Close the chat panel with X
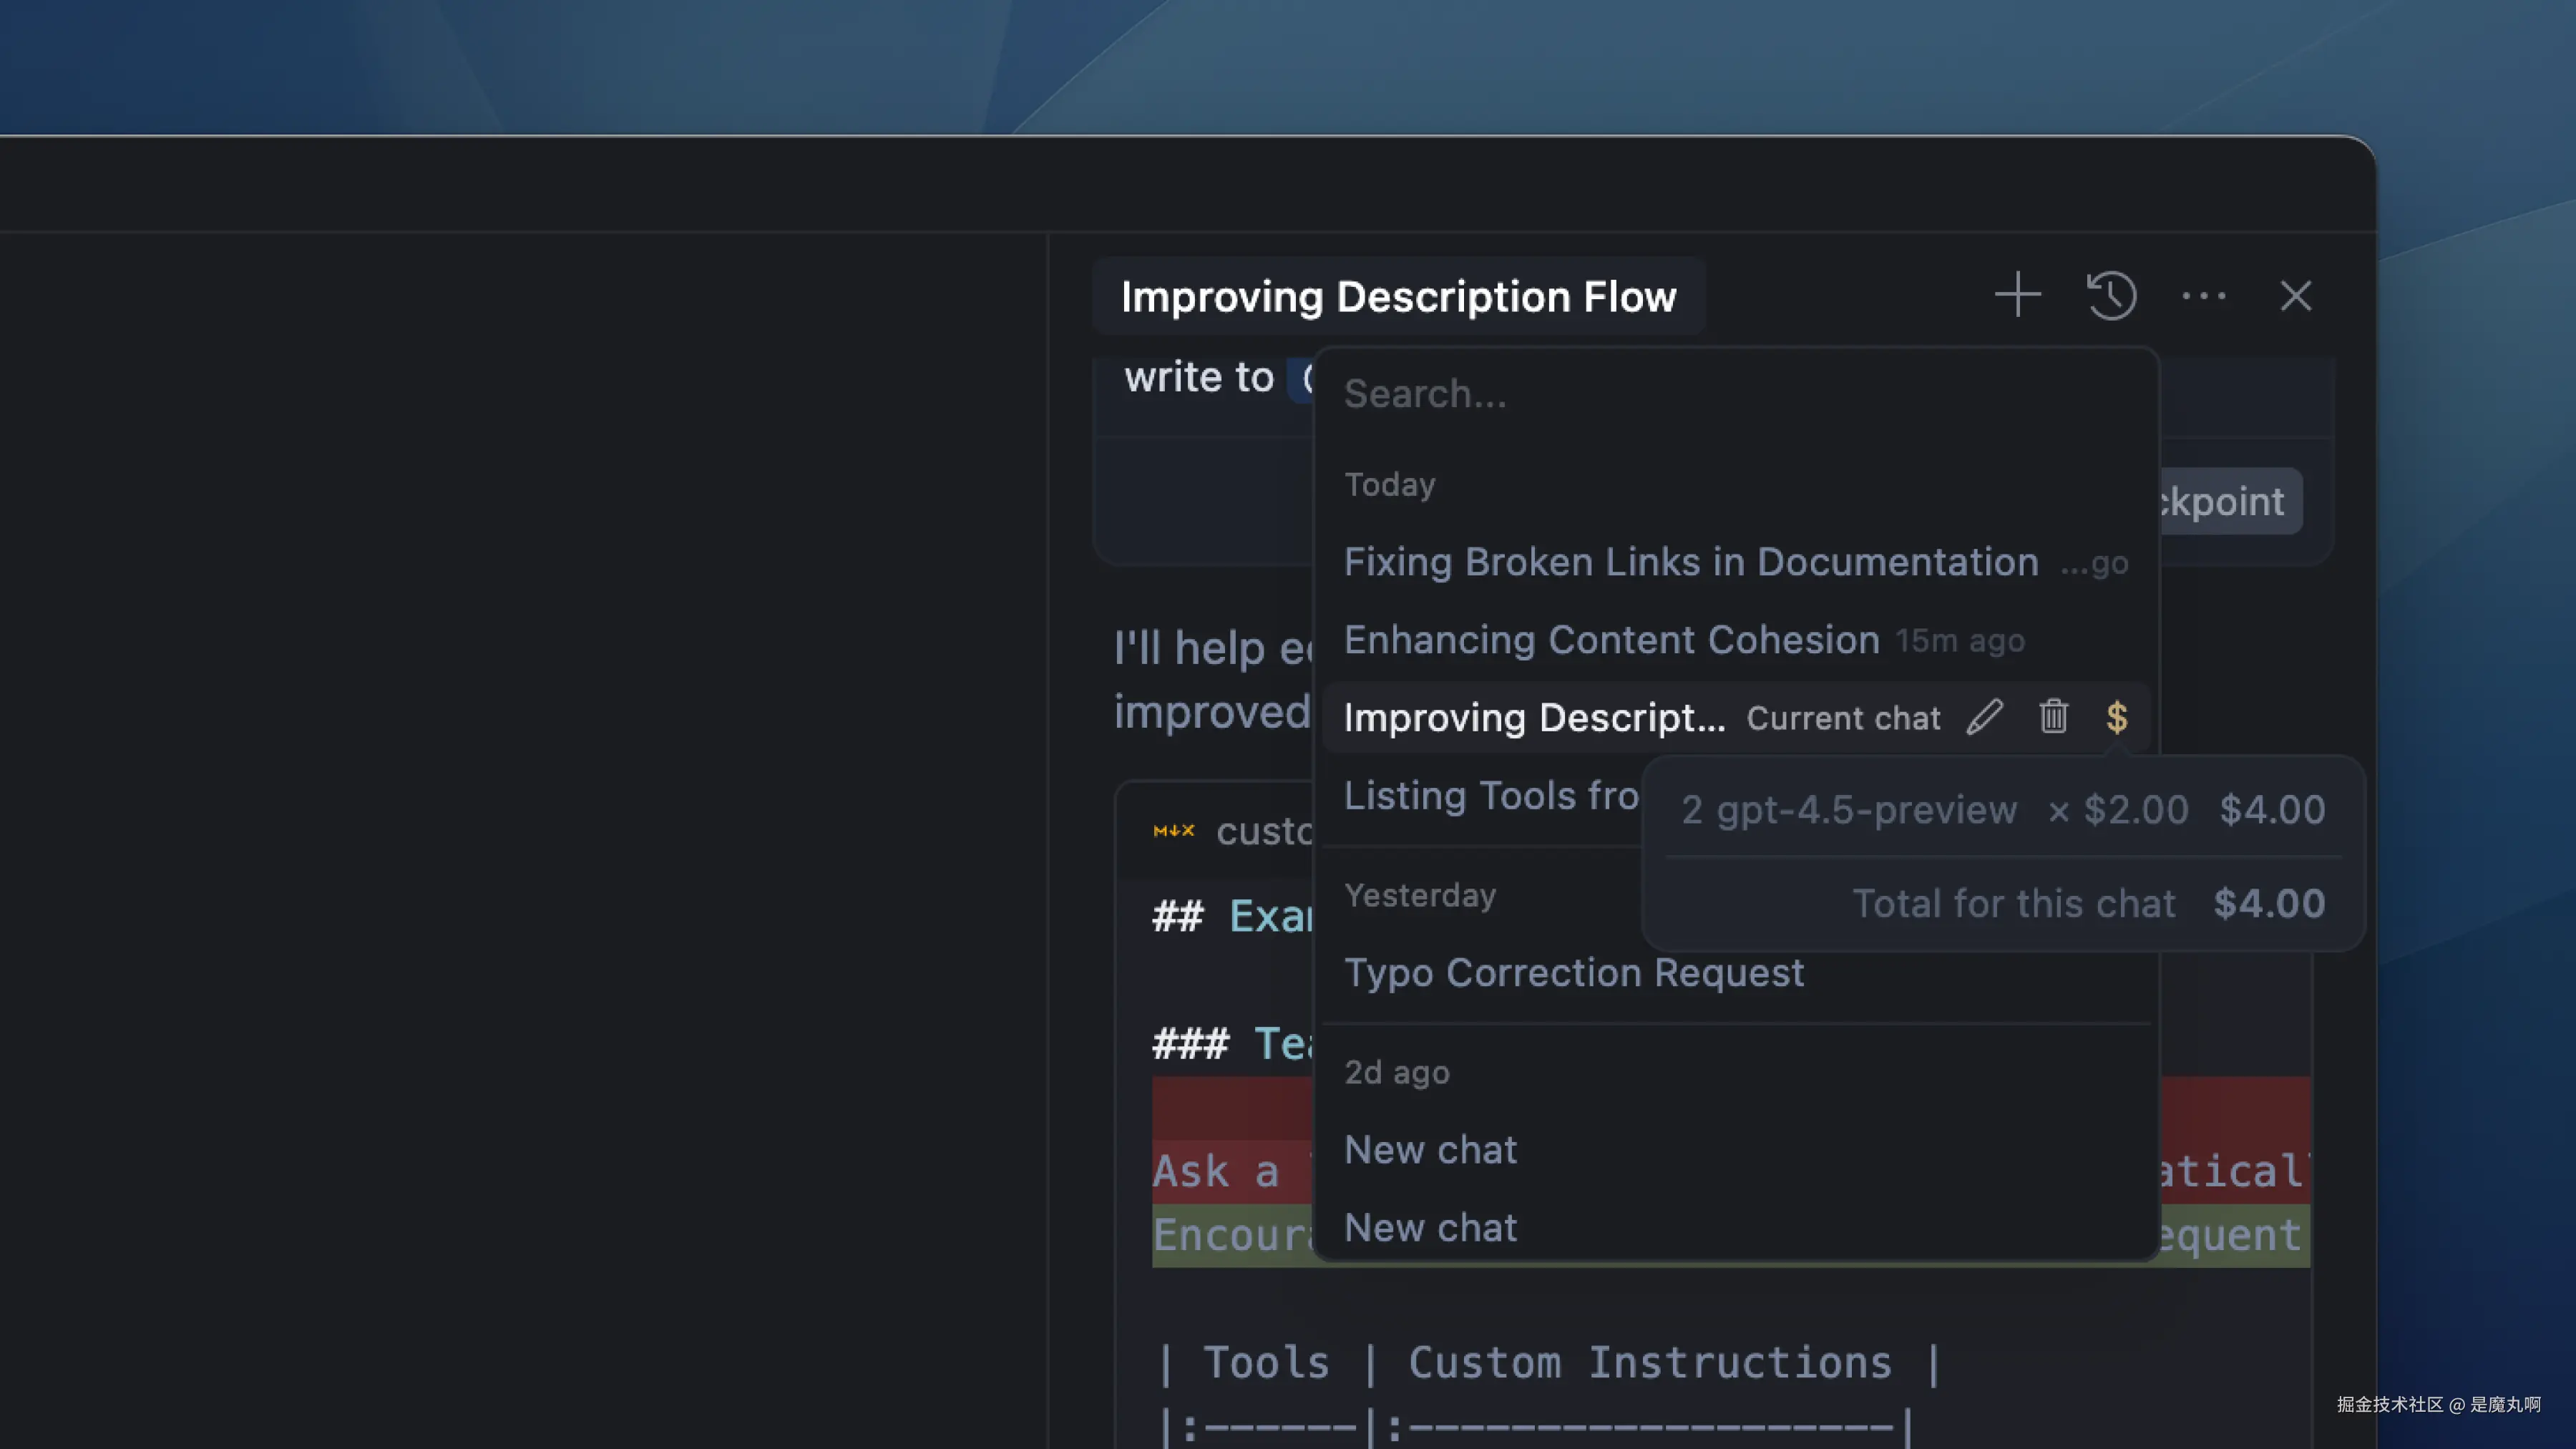 [x=2296, y=295]
